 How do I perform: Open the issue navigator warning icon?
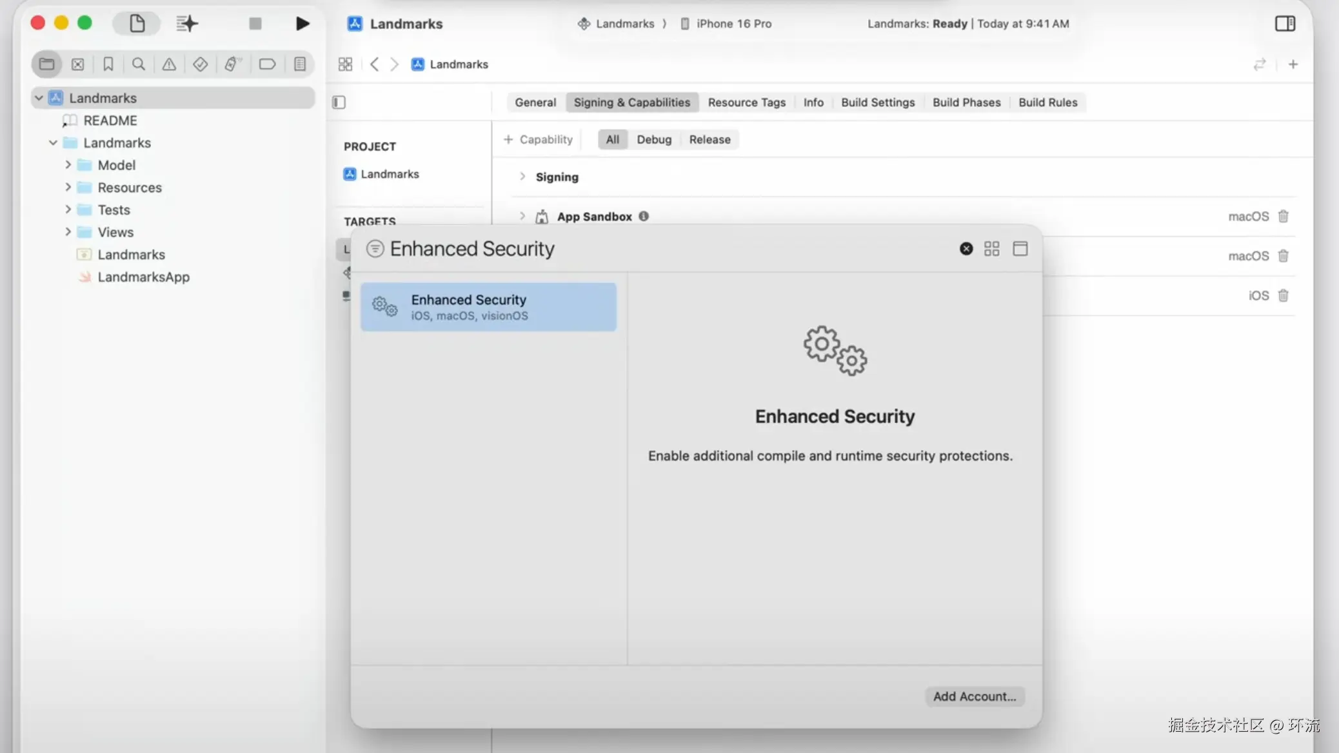(x=169, y=64)
